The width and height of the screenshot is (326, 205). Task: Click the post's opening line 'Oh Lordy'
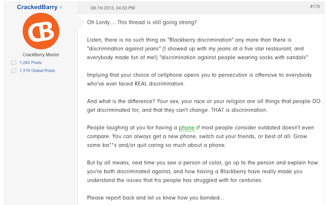pyautogui.click(x=142, y=22)
